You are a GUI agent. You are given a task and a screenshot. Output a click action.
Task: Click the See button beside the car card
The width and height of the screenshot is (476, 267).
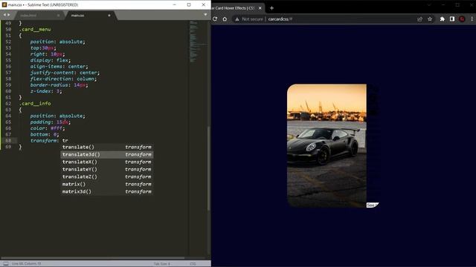click(373, 205)
